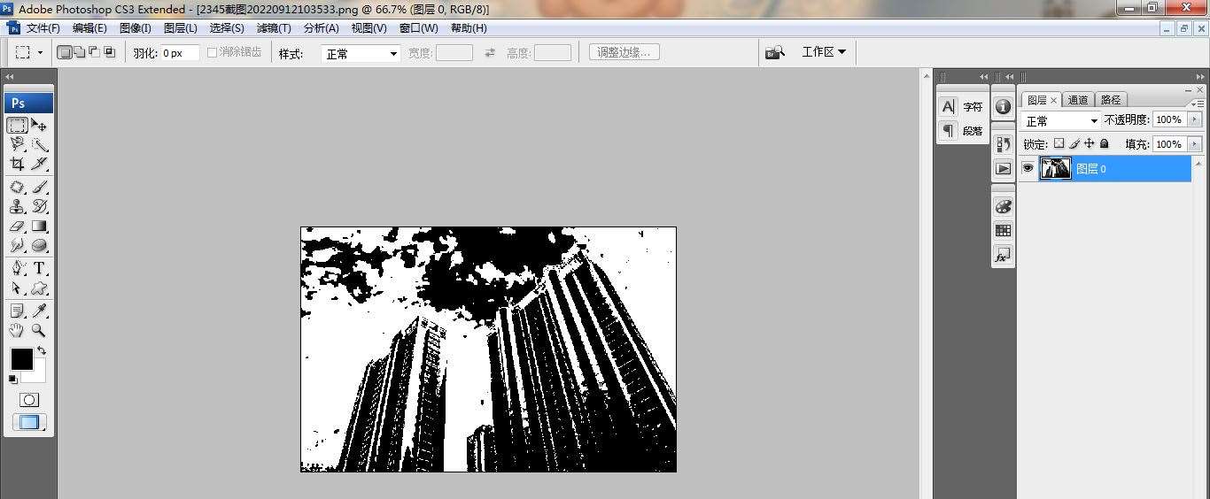Viewport: 1210px width, 499px height.
Task: Hide layer 图层 0 with eye icon
Action: (1028, 168)
